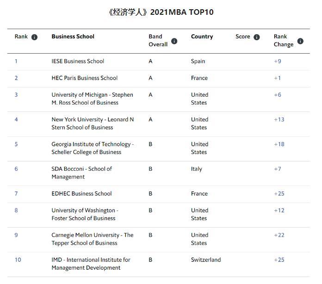
Task: Click United States in Michigan row
Action: [199, 99]
